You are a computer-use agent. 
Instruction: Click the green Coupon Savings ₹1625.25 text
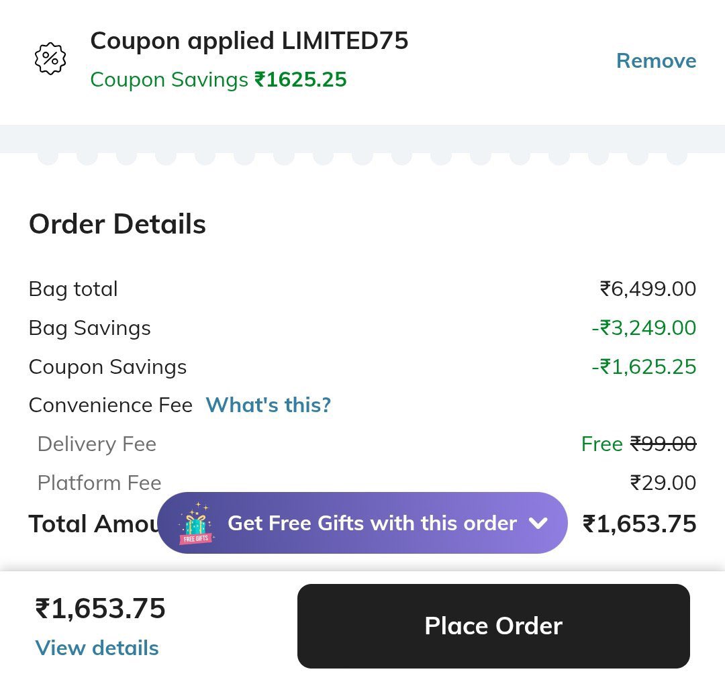coord(218,80)
